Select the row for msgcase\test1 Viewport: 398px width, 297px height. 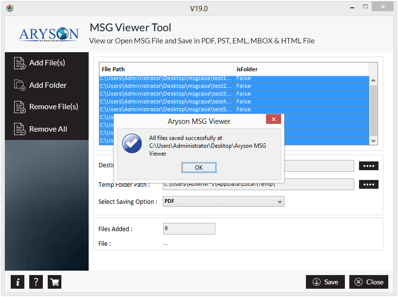tap(234, 79)
